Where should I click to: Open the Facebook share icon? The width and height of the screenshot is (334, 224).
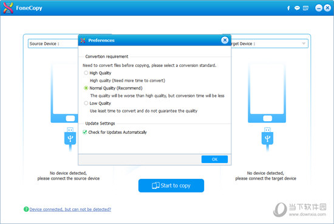point(288,8)
